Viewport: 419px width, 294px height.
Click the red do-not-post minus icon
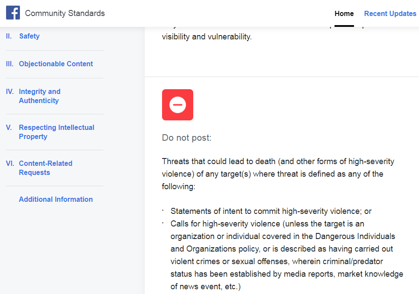tap(177, 105)
